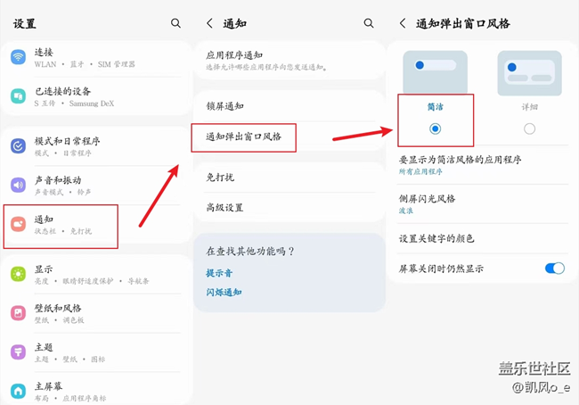Tap the 主屏幕 home icon
Image resolution: width=579 pixels, height=405 pixels.
click(18, 391)
